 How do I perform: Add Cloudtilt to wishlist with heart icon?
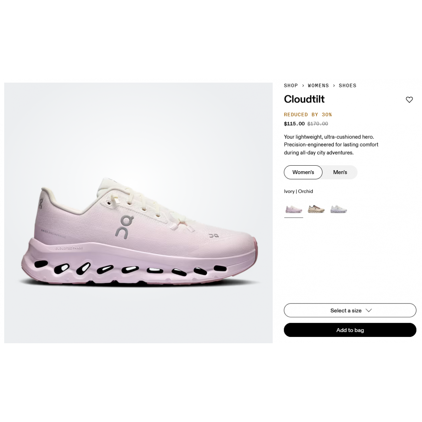tap(409, 100)
